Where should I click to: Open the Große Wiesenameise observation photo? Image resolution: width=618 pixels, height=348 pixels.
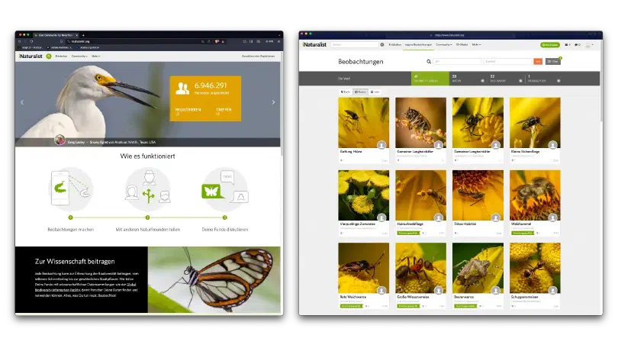pos(420,268)
